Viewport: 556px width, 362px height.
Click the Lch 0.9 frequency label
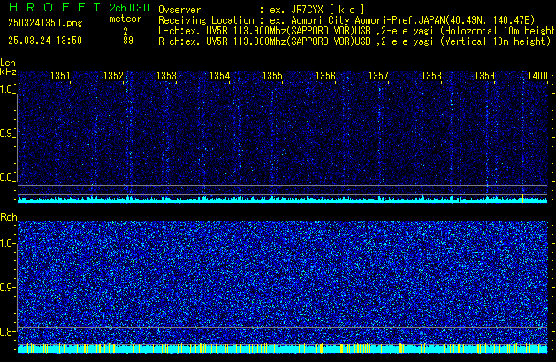pyautogui.click(x=6, y=133)
